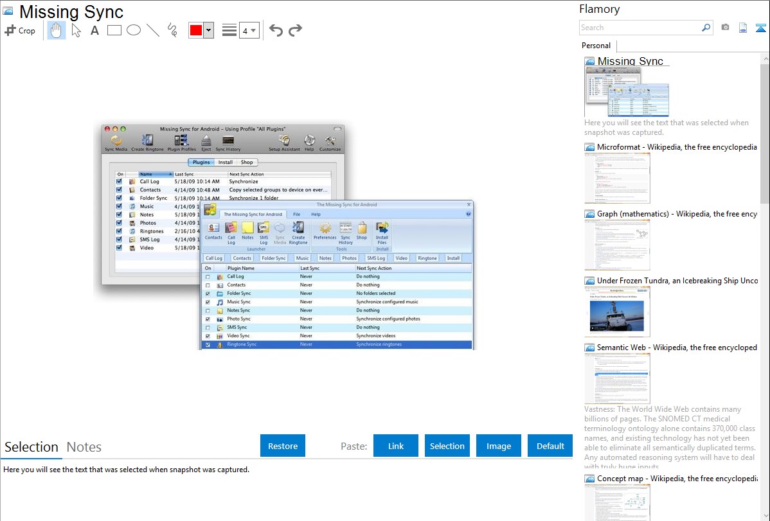Click the document icon beside the camera
The image size is (770, 521).
coord(743,28)
